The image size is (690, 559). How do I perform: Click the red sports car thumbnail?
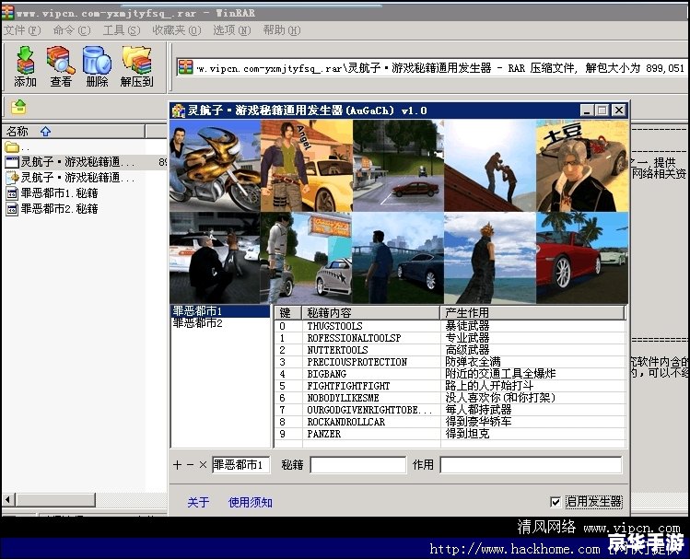click(x=582, y=258)
